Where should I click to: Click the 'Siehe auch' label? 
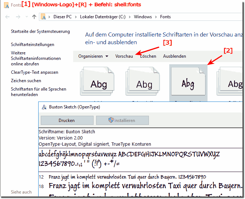pos(21,192)
